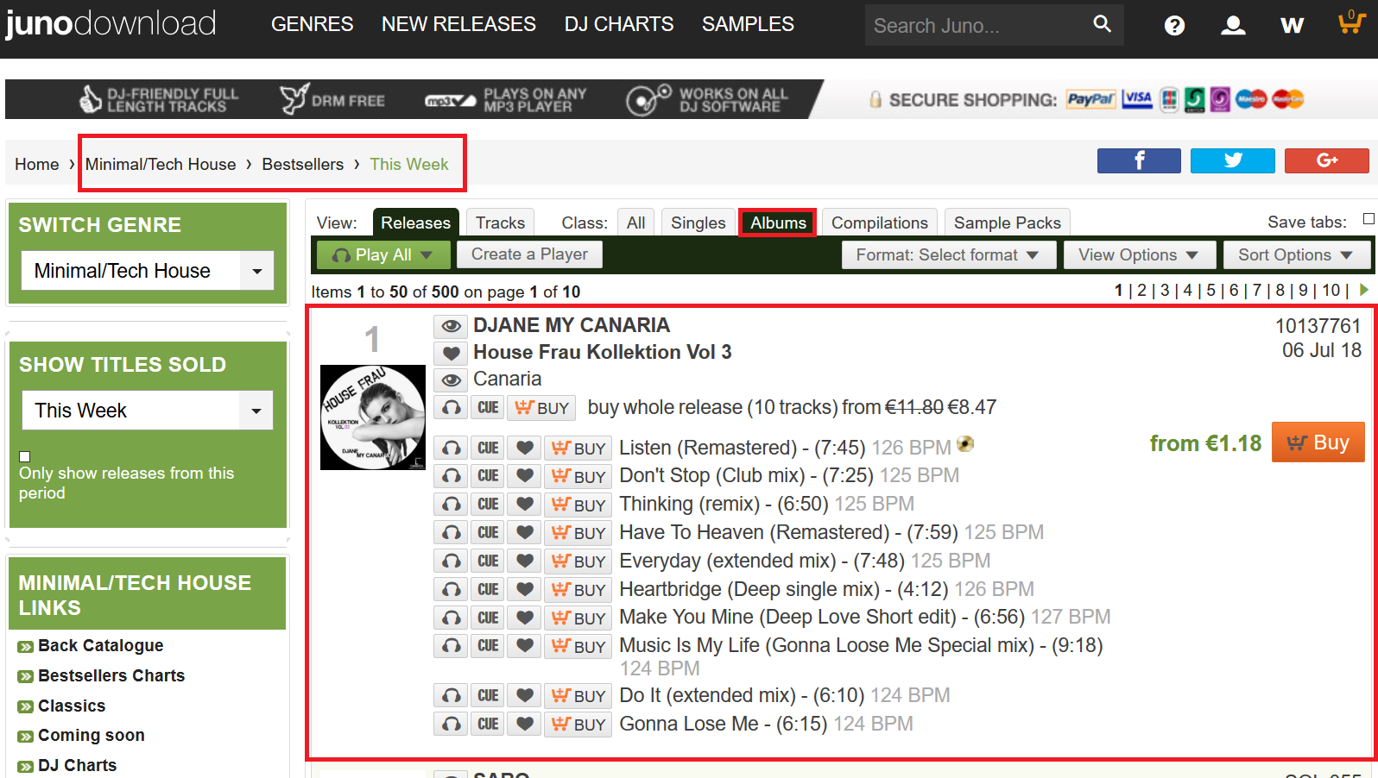The height and width of the screenshot is (778, 1378).
Task: Cue Have To Heaven (Remastered) track
Action: point(488,532)
